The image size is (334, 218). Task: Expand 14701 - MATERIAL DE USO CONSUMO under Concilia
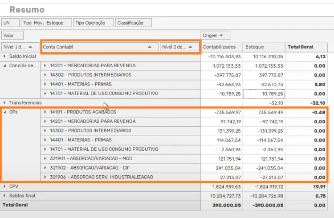coord(45,93)
